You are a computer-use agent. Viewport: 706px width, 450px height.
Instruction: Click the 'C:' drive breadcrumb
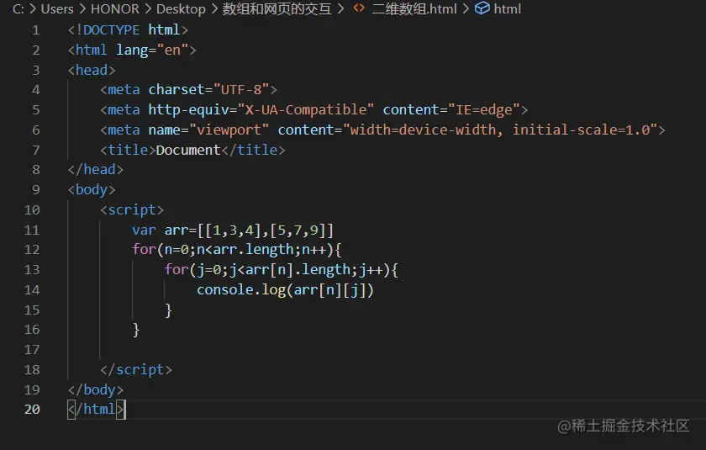click(18, 8)
